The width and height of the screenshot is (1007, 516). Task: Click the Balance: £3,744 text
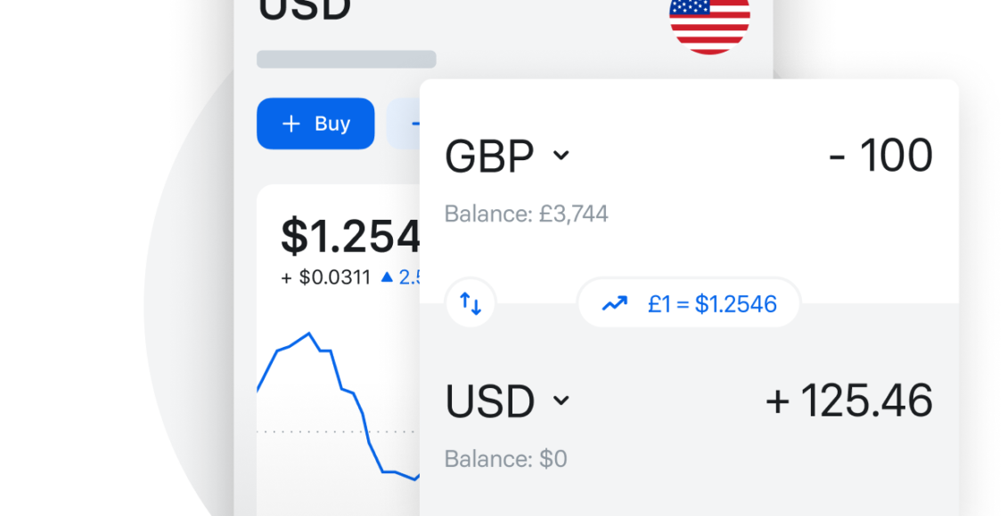pyautogui.click(x=527, y=214)
